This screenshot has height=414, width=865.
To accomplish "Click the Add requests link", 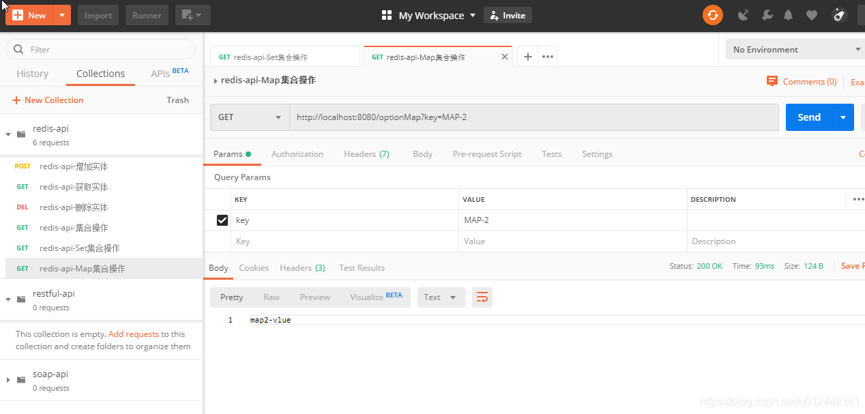I will click(x=134, y=334).
